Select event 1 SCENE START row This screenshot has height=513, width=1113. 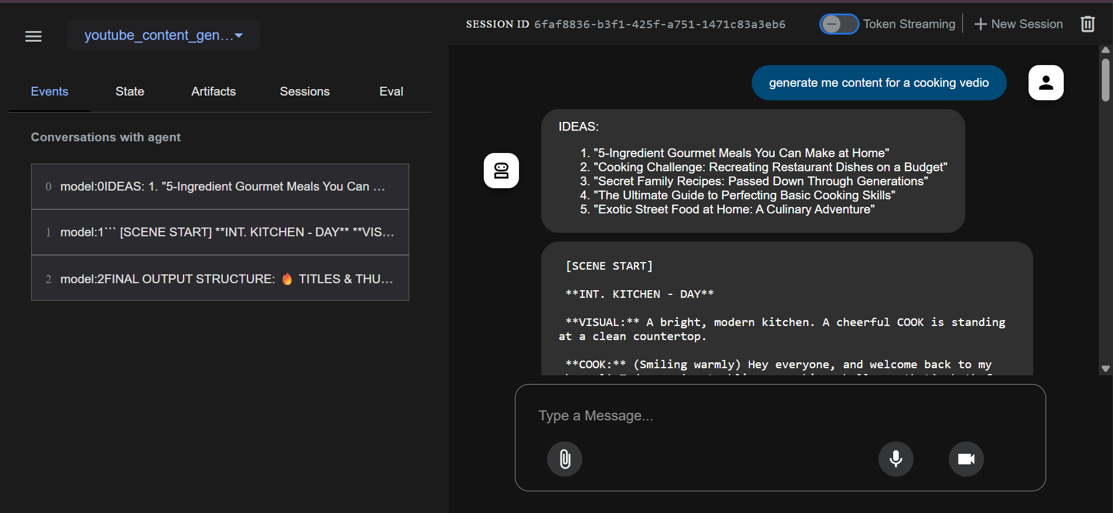click(x=220, y=232)
